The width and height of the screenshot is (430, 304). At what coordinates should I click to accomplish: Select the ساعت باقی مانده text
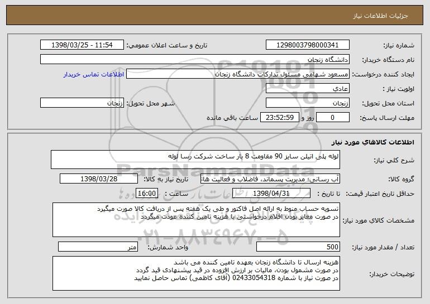tap(232, 118)
